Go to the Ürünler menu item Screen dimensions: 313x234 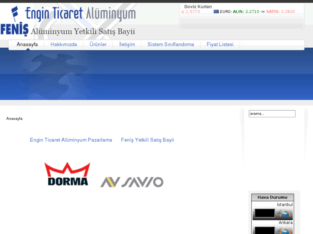[98, 44]
